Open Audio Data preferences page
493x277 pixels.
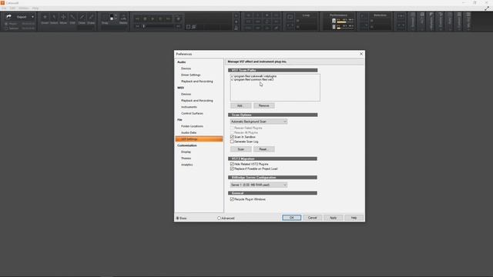point(189,132)
